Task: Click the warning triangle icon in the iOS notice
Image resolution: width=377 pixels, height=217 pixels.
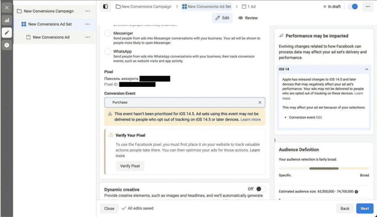Action: [110, 114]
